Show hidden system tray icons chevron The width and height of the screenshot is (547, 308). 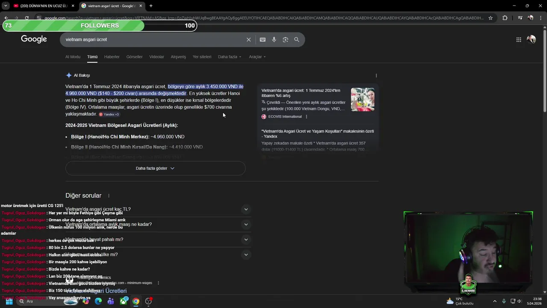tap(494, 301)
